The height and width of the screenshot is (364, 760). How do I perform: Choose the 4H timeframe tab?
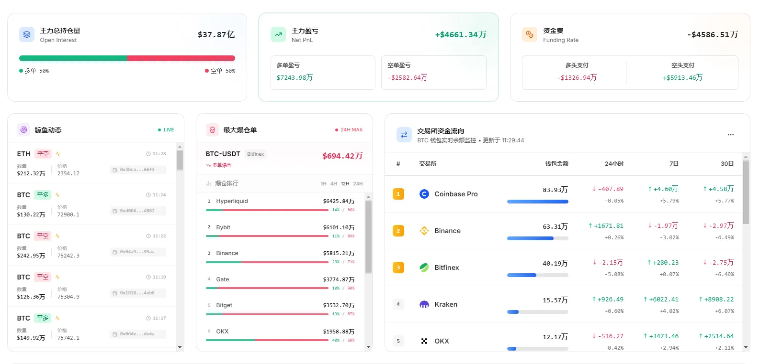pos(334,183)
